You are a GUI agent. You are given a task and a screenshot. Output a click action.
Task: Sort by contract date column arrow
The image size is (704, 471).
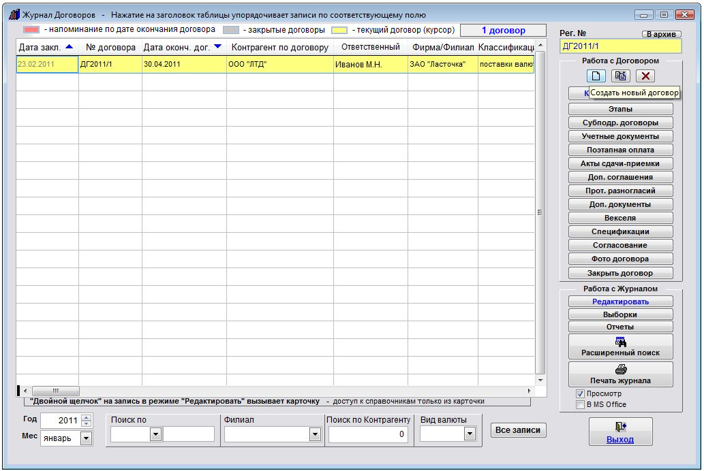click(x=69, y=47)
